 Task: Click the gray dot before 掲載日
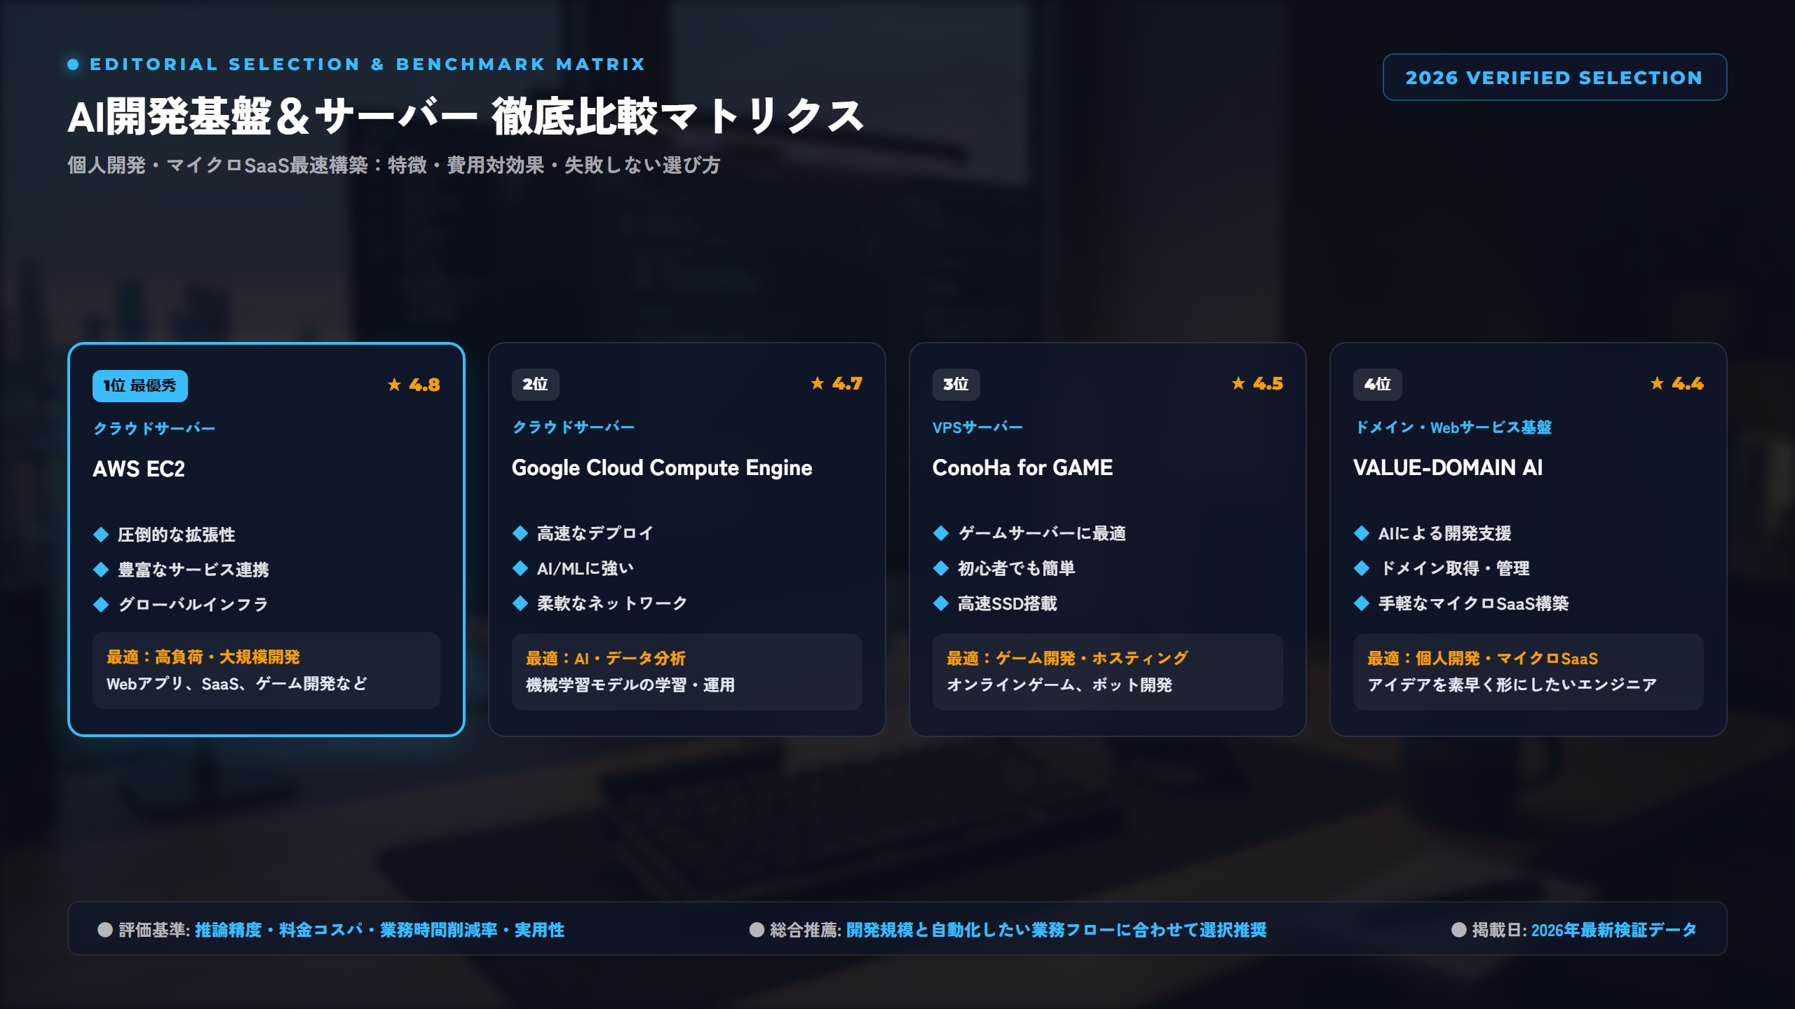tap(1459, 930)
